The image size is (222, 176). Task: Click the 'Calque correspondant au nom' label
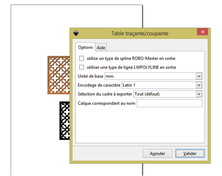107,103
